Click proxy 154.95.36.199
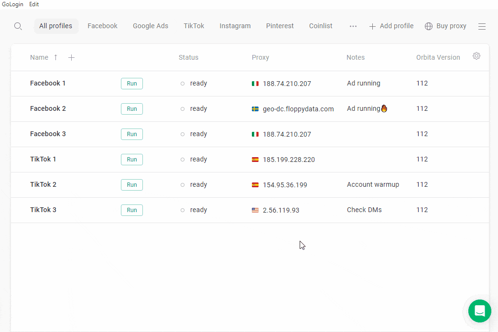498x332 pixels. (x=285, y=185)
